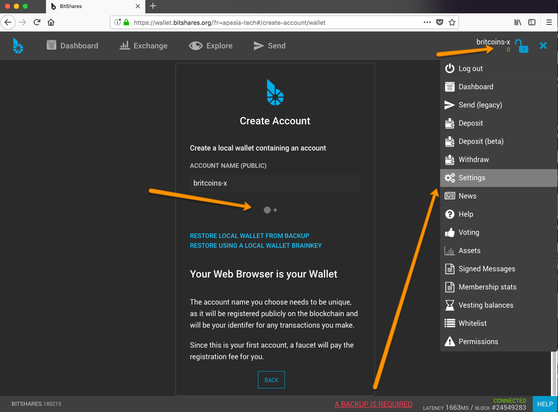This screenshot has width=558, height=412.
Task: Open Assets menu entry
Action: pyautogui.click(x=499, y=250)
